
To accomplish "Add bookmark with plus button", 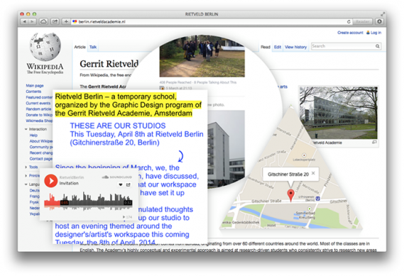I will [x=66, y=21].
